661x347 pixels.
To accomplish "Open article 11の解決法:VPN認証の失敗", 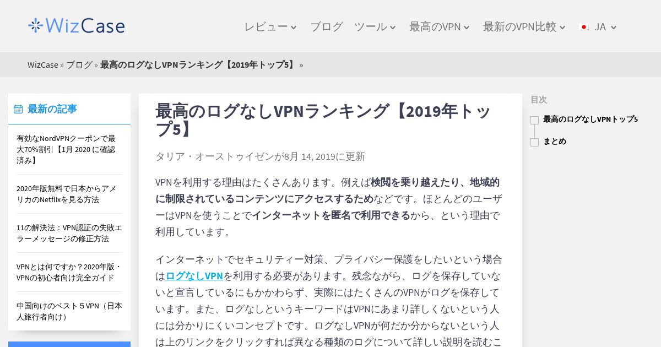I will point(69,233).
